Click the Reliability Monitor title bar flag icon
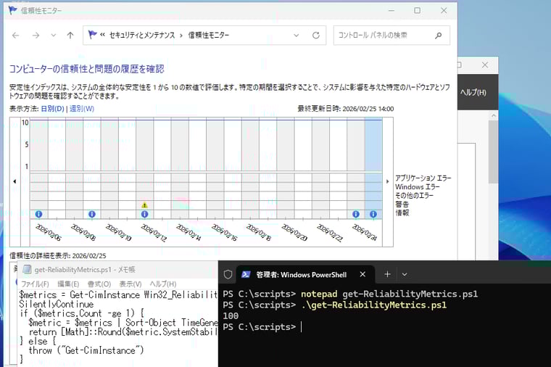This screenshot has height=367, width=551. pos(12,11)
